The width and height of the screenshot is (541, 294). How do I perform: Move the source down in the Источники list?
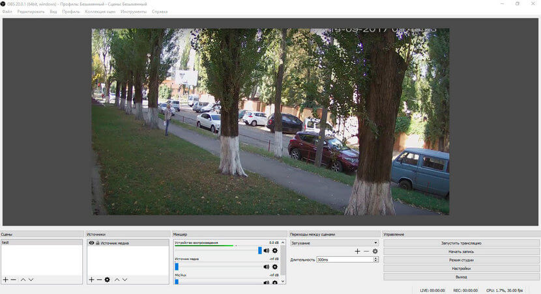click(125, 280)
